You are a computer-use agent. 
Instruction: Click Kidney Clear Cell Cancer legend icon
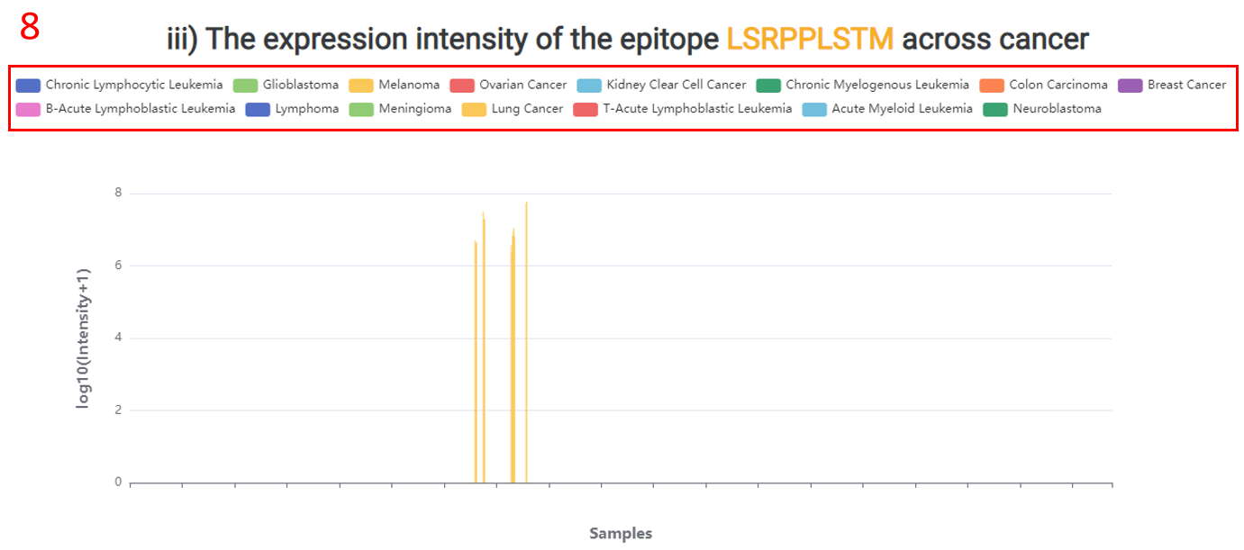(x=589, y=86)
